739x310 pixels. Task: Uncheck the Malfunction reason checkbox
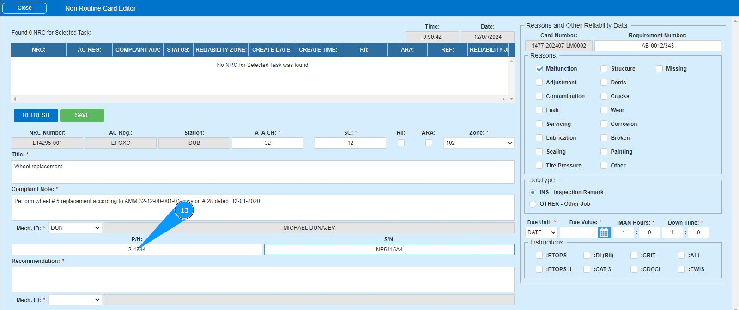(539, 69)
